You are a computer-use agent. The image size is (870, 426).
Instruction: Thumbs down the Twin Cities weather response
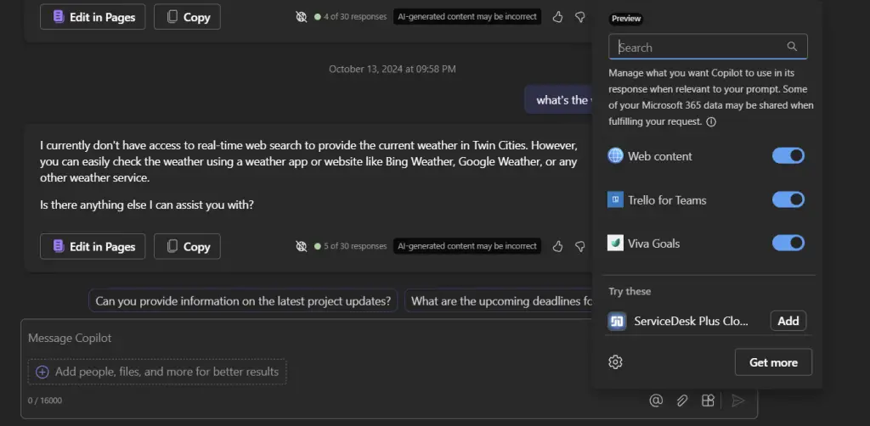(x=580, y=246)
